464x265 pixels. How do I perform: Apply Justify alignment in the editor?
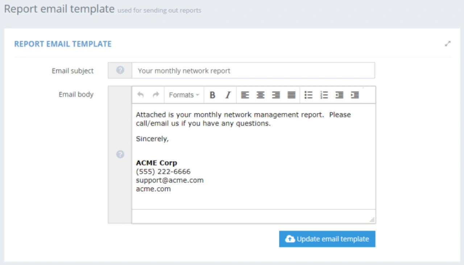coord(291,95)
